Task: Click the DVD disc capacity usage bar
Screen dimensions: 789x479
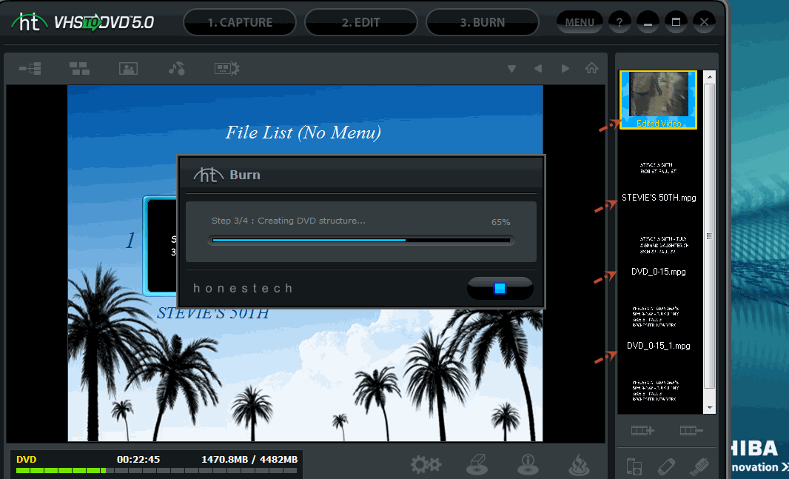Action: [x=156, y=470]
